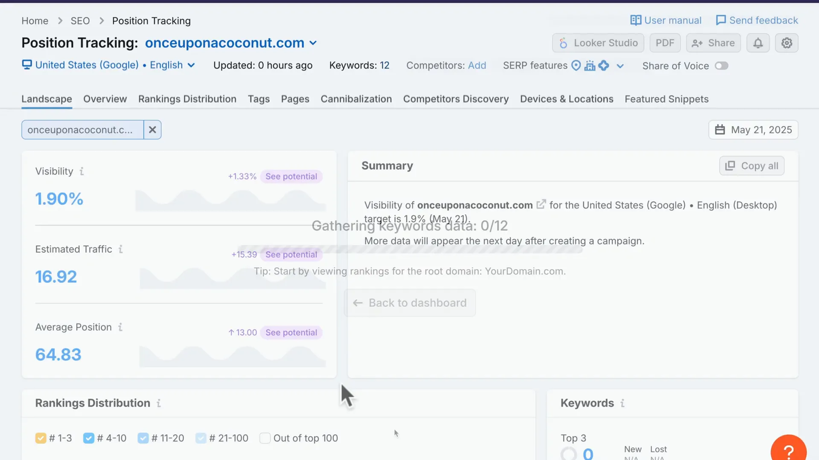Open settings gear icon
Image resolution: width=819 pixels, height=460 pixels.
point(787,43)
